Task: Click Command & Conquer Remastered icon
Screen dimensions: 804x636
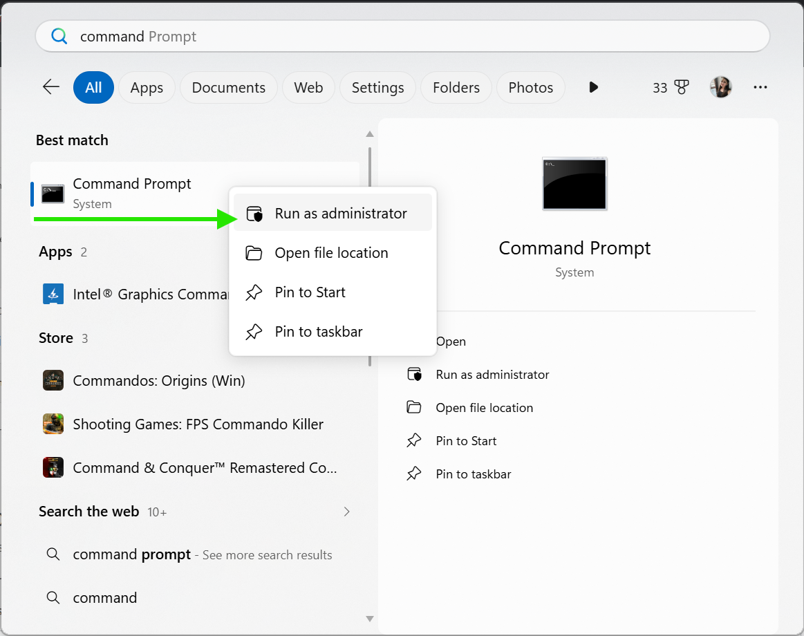Action: (53, 467)
